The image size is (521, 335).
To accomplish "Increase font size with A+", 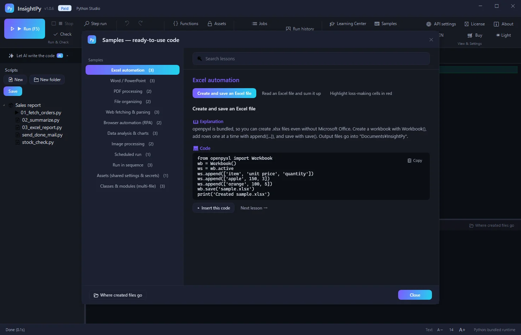I will click(462, 330).
